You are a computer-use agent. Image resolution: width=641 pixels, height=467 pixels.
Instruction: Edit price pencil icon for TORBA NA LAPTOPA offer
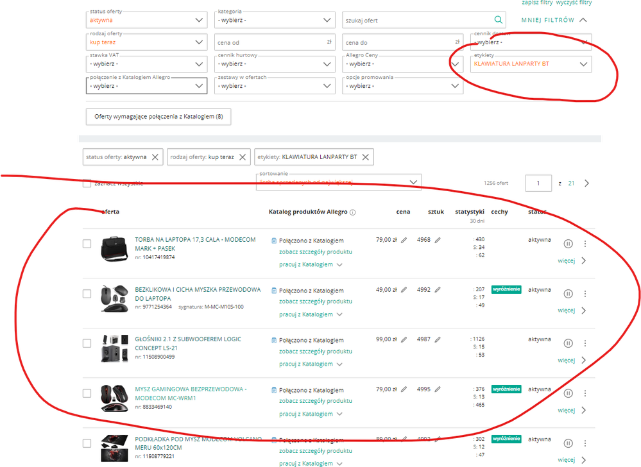point(404,240)
